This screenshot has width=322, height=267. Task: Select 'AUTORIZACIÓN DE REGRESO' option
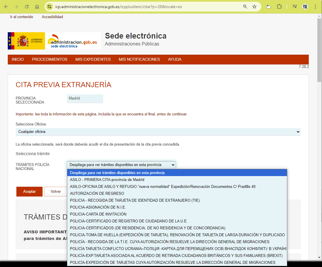[177, 193]
